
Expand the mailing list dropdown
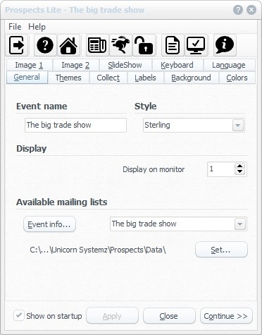pyautogui.click(x=240, y=224)
